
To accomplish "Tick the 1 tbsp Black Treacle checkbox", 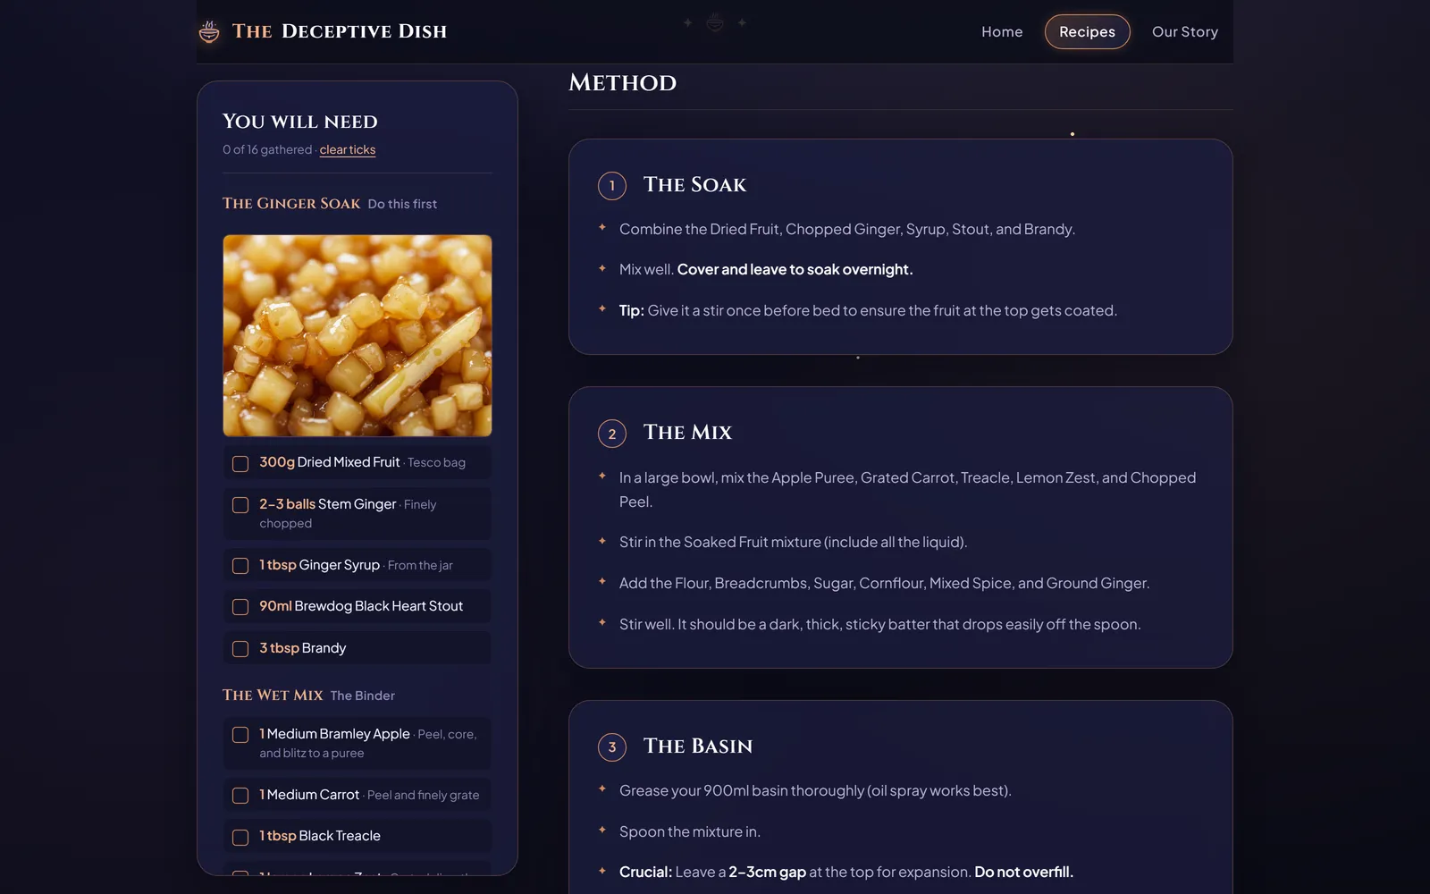I will [240, 838].
